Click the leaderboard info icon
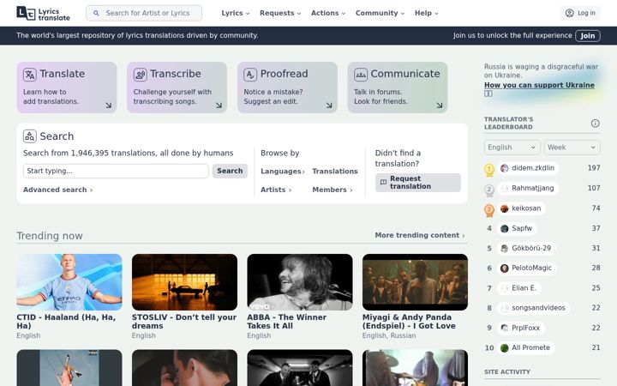The width and height of the screenshot is (617, 386). tap(595, 124)
